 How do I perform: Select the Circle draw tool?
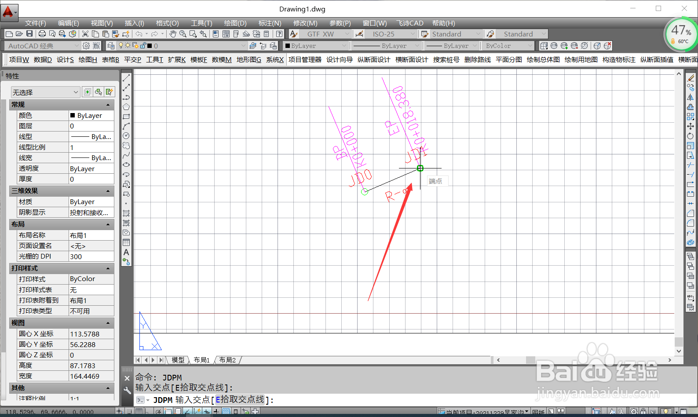(x=126, y=136)
